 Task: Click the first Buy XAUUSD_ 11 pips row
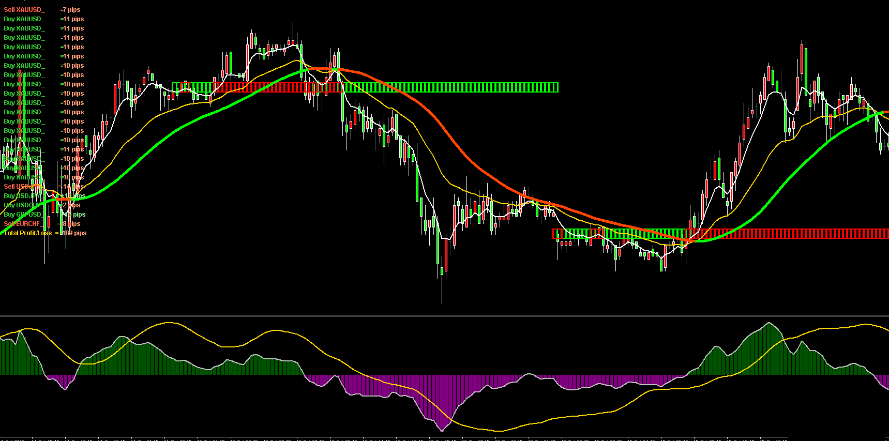pyautogui.click(x=43, y=19)
